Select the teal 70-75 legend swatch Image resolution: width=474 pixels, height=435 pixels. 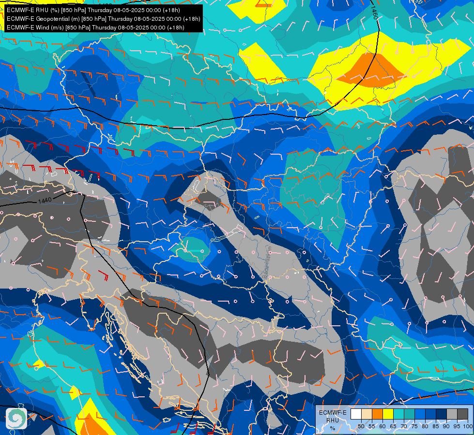pos(409,414)
